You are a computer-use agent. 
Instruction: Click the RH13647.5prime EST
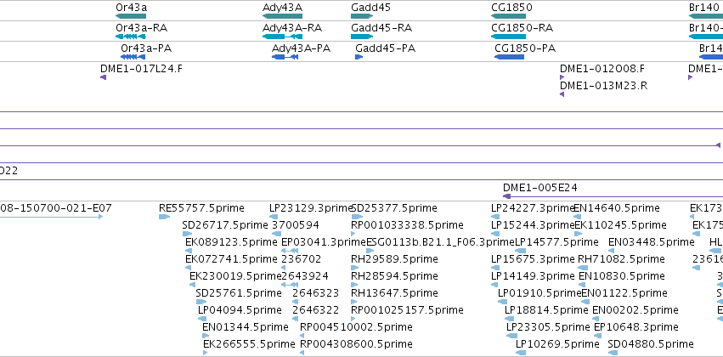point(354,302)
